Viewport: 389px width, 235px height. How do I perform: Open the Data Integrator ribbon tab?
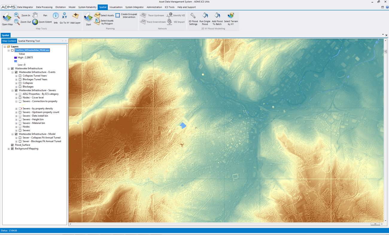(x=25, y=7)
